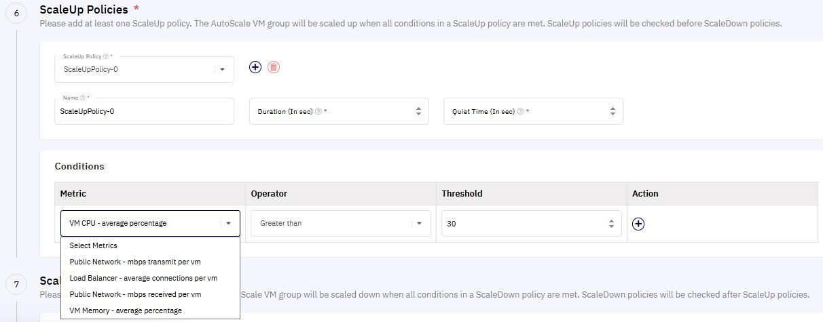823x322 pixels.
Task: Add a condition row with plus icon
Action: [x=638, y=223]
